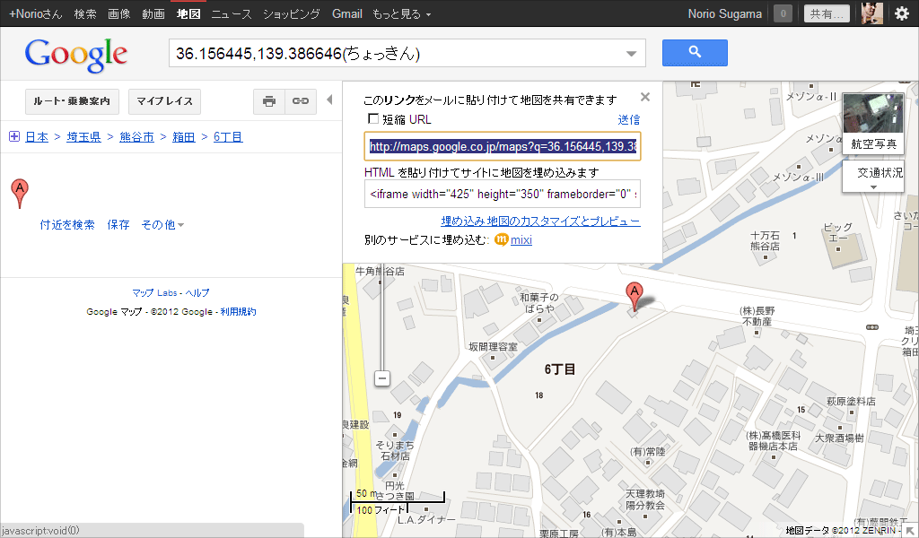
Task: Select the maps URL link field
Action: coord(503,146)
